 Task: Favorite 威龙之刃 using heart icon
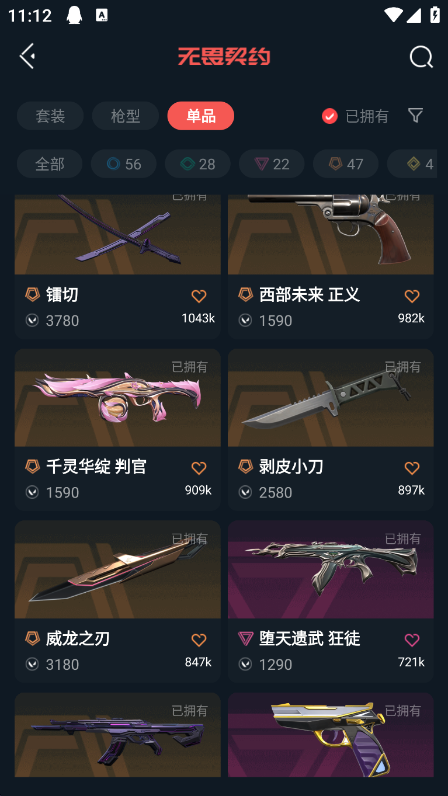pos(199,641)
